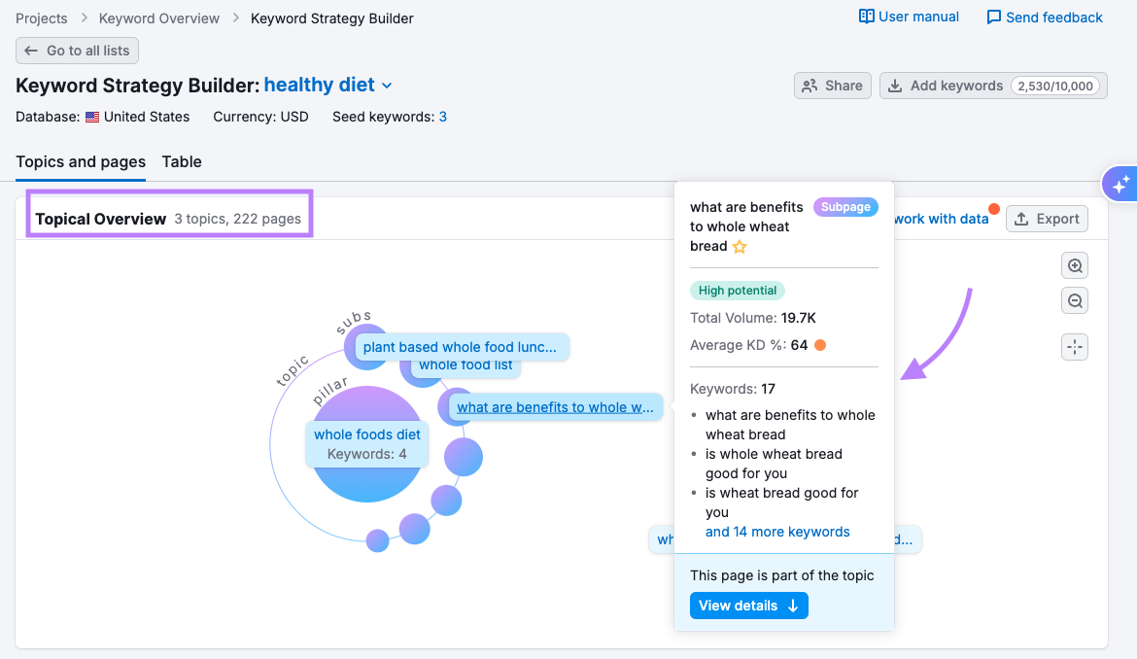Switch to the Table tab
The image size is (1137, 659).
pyautogui.click(x=182, y=161)
